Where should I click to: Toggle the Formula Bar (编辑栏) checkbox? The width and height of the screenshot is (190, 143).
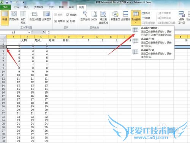point(68,15)
